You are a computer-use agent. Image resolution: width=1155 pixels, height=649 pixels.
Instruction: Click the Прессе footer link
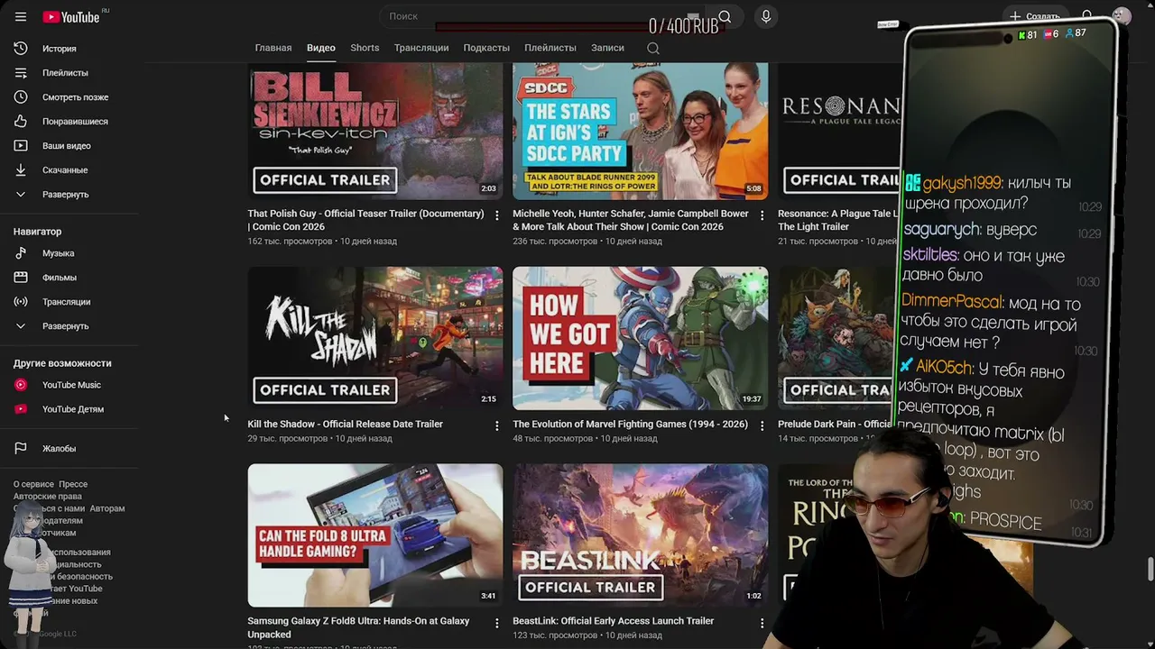click(x=73, y=484)
